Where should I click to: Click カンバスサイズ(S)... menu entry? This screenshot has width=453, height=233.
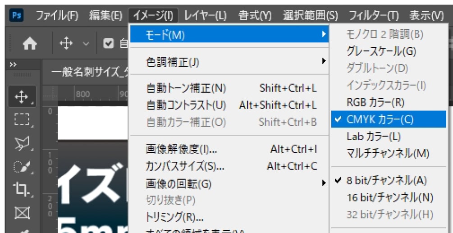pos(185,166)
